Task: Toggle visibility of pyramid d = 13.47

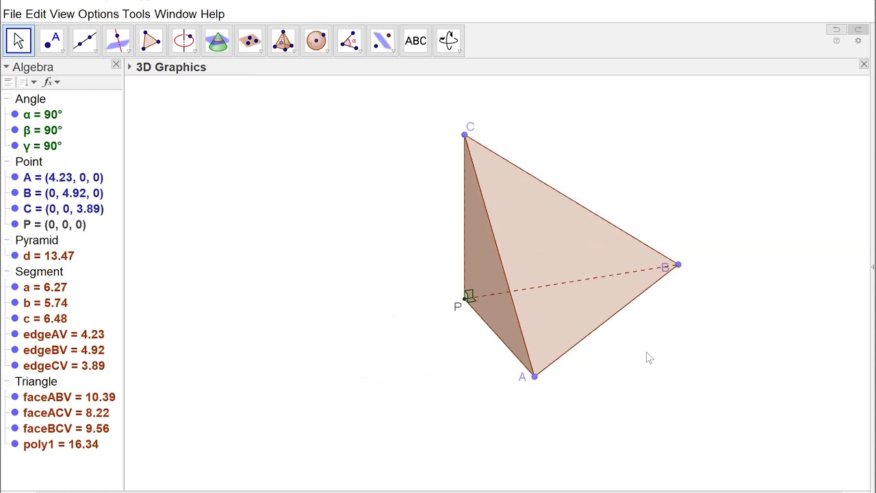Action: [x=15, y=256]
